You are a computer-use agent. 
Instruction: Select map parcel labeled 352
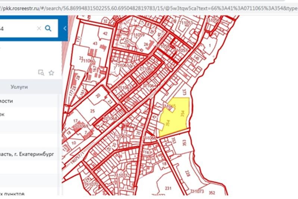click(x=212, y=193)
